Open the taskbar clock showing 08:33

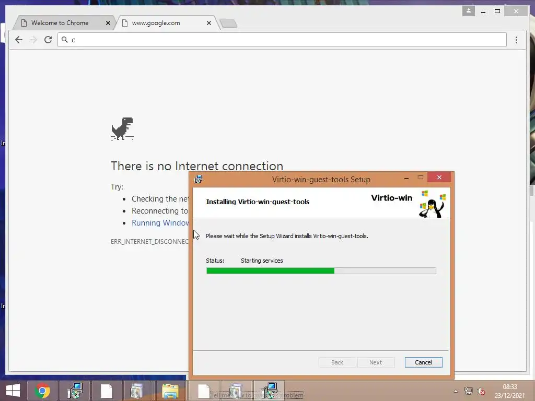point(510,391)
